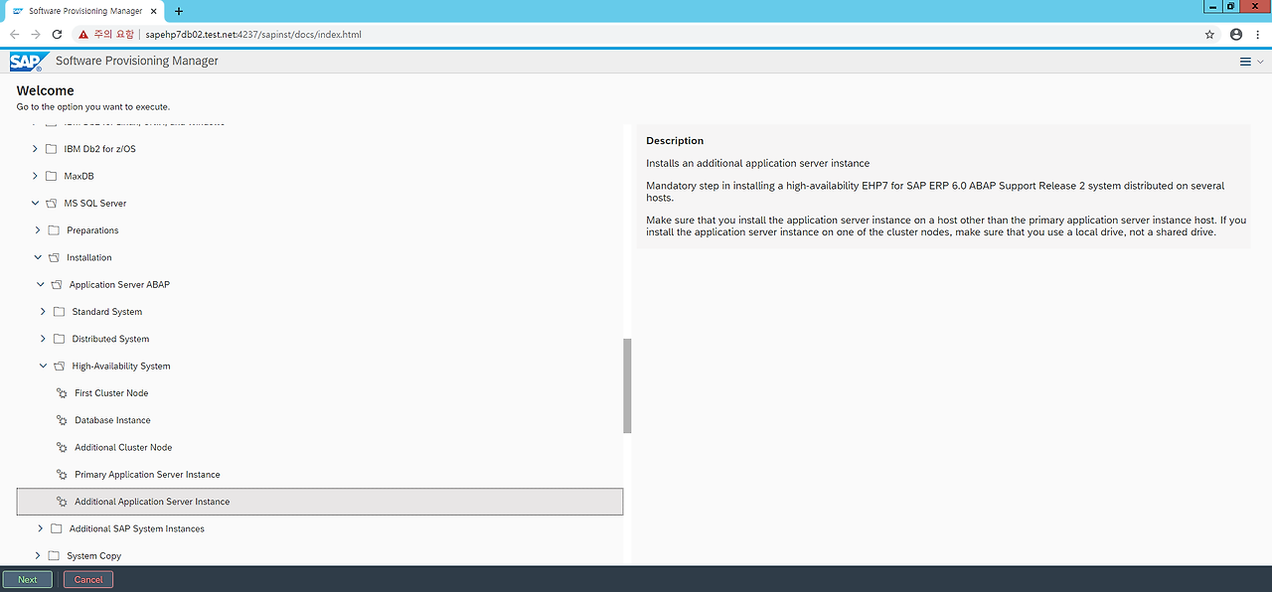1272x592 pixels.
Task: Open the Chrome profile avatar icon
Action: [1236, 34]
